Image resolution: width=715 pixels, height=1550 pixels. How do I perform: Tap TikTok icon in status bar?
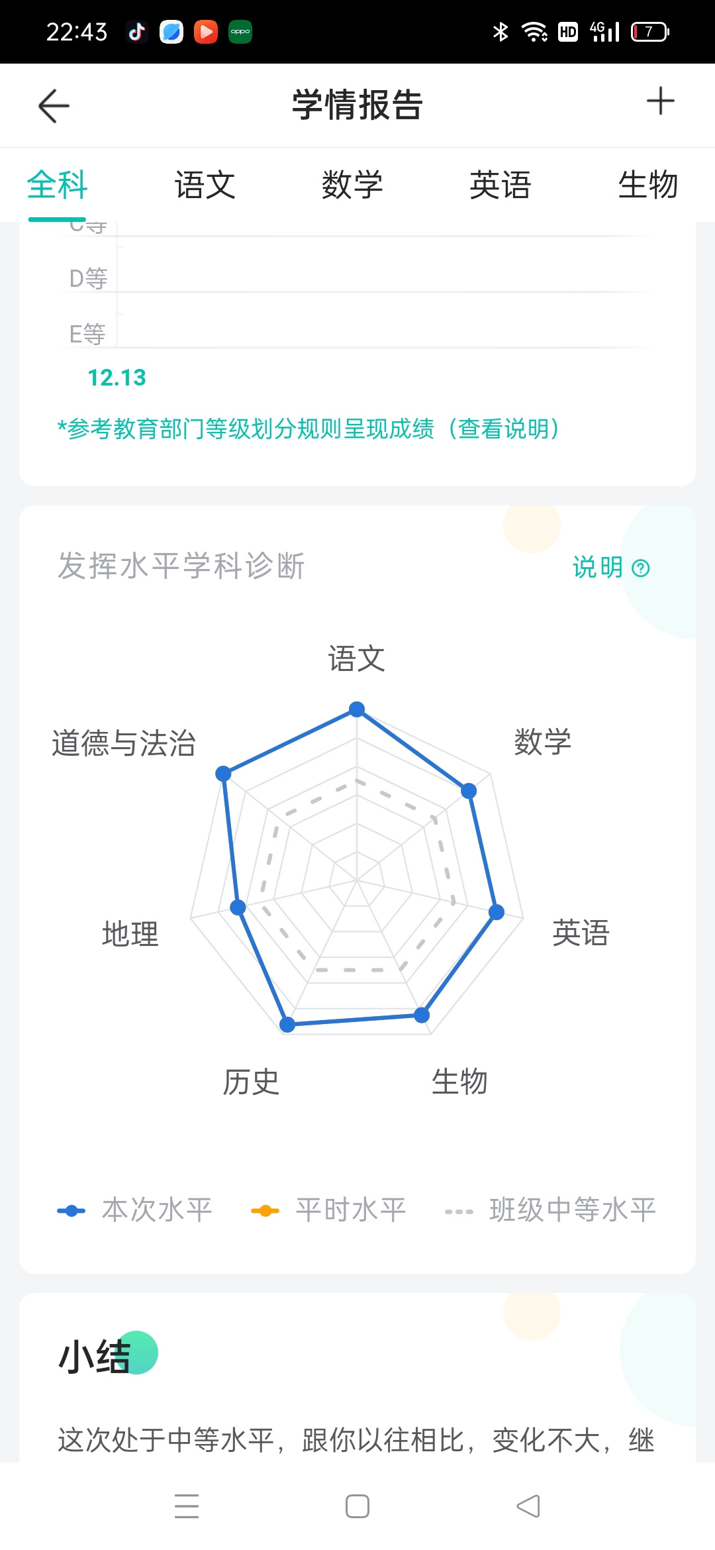tap(137, 32)
